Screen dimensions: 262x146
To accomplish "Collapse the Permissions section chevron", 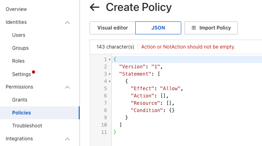I will tap(67, 87).
